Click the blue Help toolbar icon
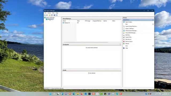Image resolution: width=171 pixels, height=96 pixels. [55, 15]
